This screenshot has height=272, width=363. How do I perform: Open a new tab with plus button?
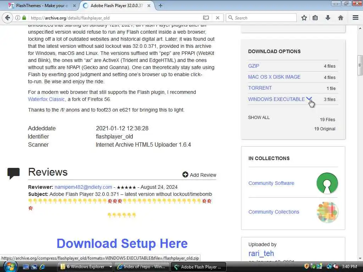pyautogui.click(x=160, y=6)
